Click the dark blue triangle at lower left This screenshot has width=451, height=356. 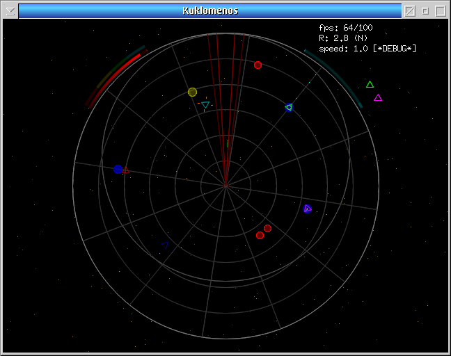165,244
